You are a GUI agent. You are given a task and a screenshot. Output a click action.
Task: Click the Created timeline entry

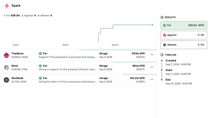pos(178,62)
